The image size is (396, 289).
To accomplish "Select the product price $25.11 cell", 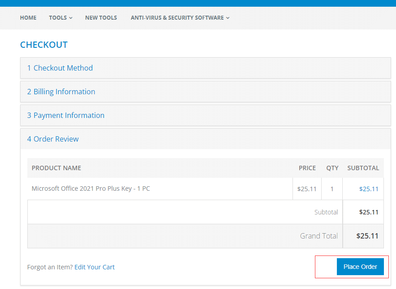I will click(307, 189).
